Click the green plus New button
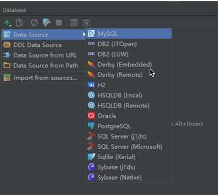 [x=7, y=23]
